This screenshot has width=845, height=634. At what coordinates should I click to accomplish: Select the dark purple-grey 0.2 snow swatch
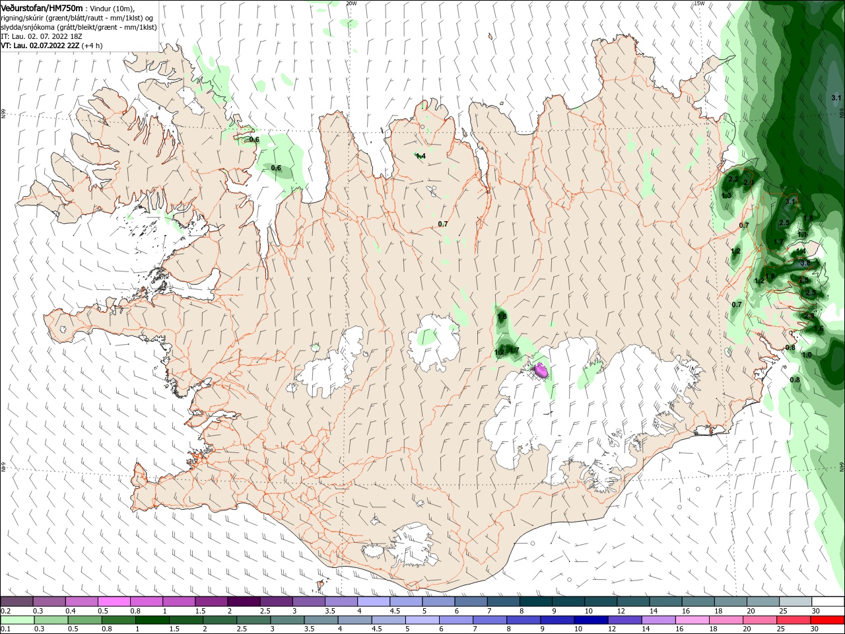[x=17, y=602]
